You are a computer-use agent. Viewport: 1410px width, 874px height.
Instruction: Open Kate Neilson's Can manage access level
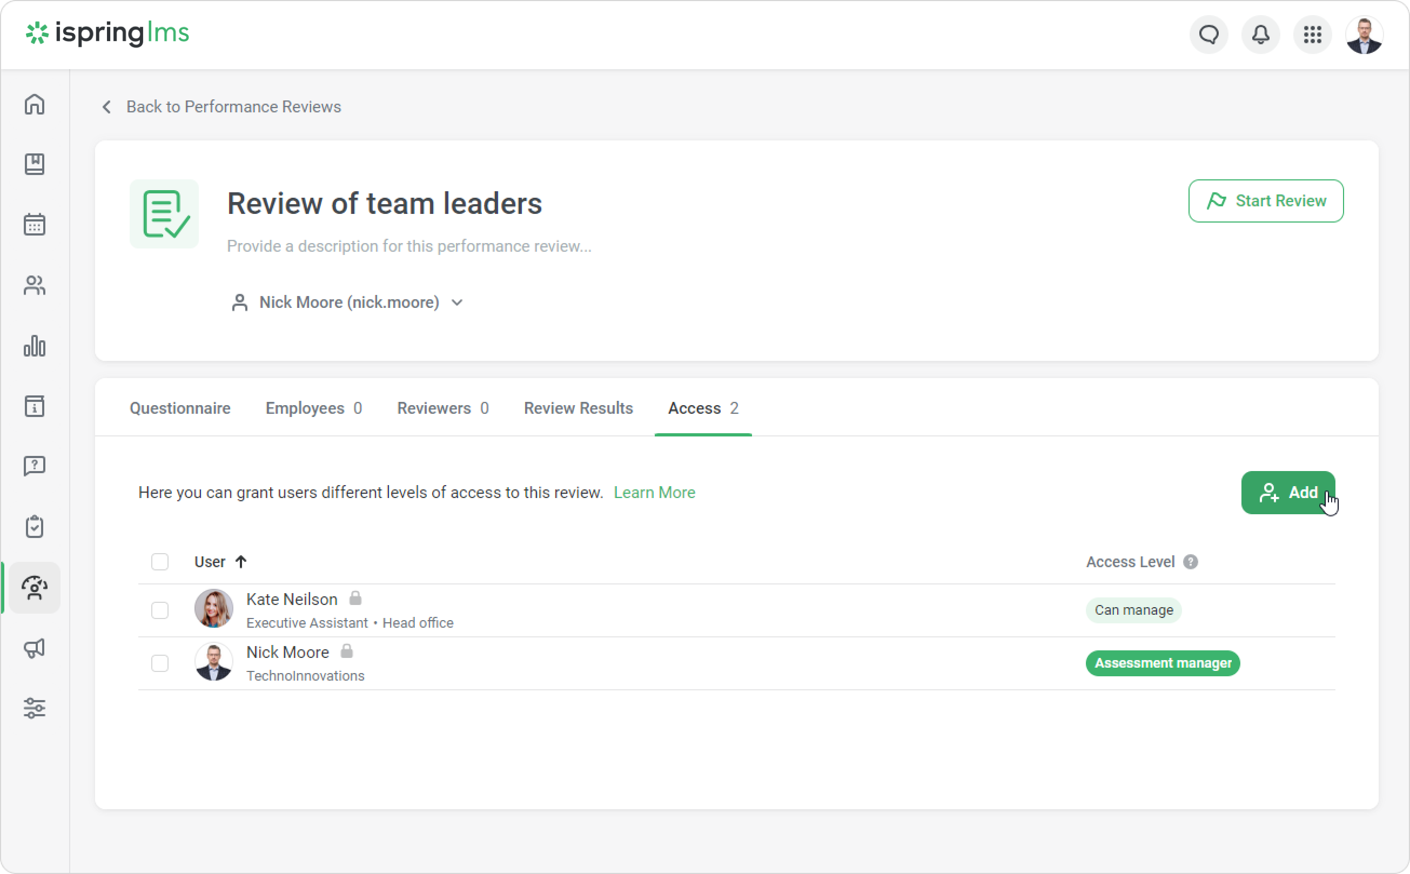(1133, 610)
